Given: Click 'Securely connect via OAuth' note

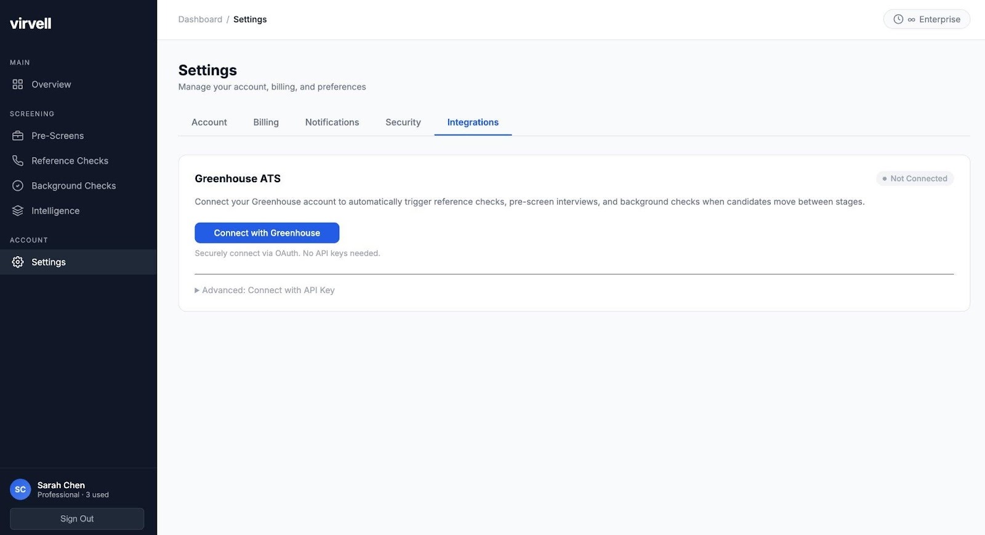Looking at the screenshot, I should [287, 253].
